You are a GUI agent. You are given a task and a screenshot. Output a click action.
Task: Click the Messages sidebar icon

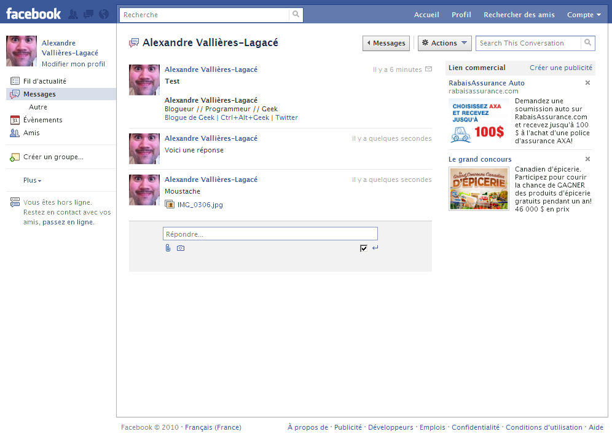click(15, 94)
